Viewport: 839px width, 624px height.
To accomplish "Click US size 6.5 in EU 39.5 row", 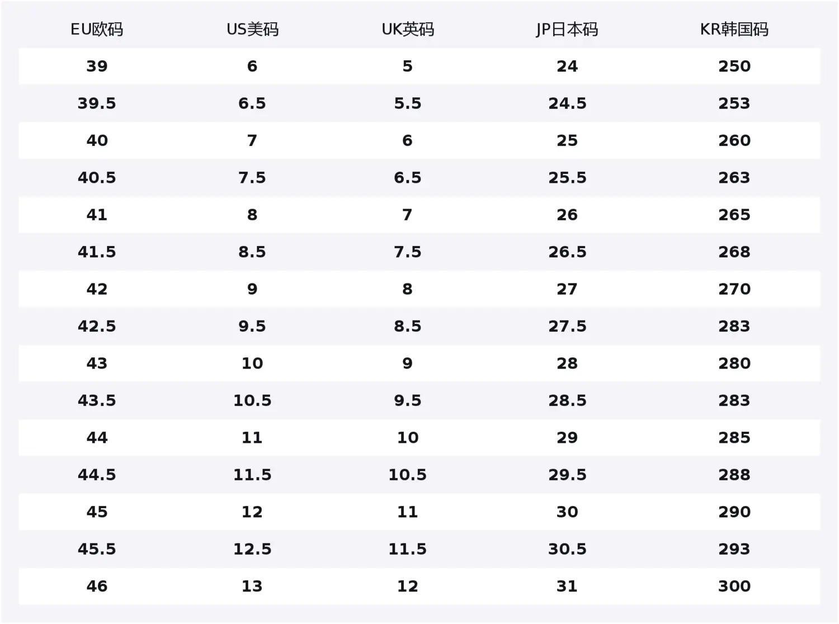I will click(x=252, y=103).
